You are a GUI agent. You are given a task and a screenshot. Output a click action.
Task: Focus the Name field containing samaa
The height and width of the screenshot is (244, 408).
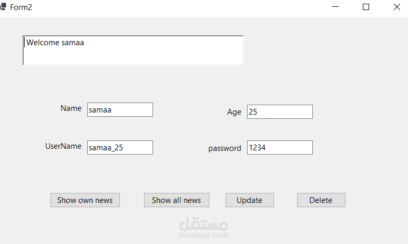(120, 109)
